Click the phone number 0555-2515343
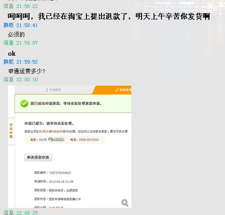The image size is (225, 215). (89, 140)
